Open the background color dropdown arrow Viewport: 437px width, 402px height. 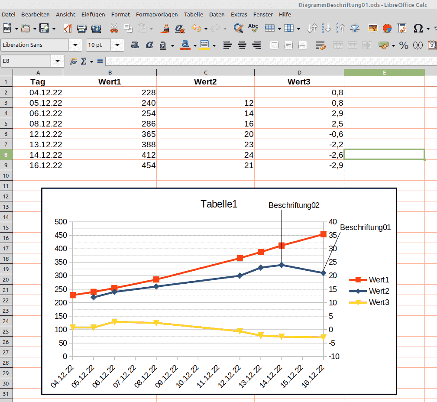pyautogui.click(x=214, y=45)
